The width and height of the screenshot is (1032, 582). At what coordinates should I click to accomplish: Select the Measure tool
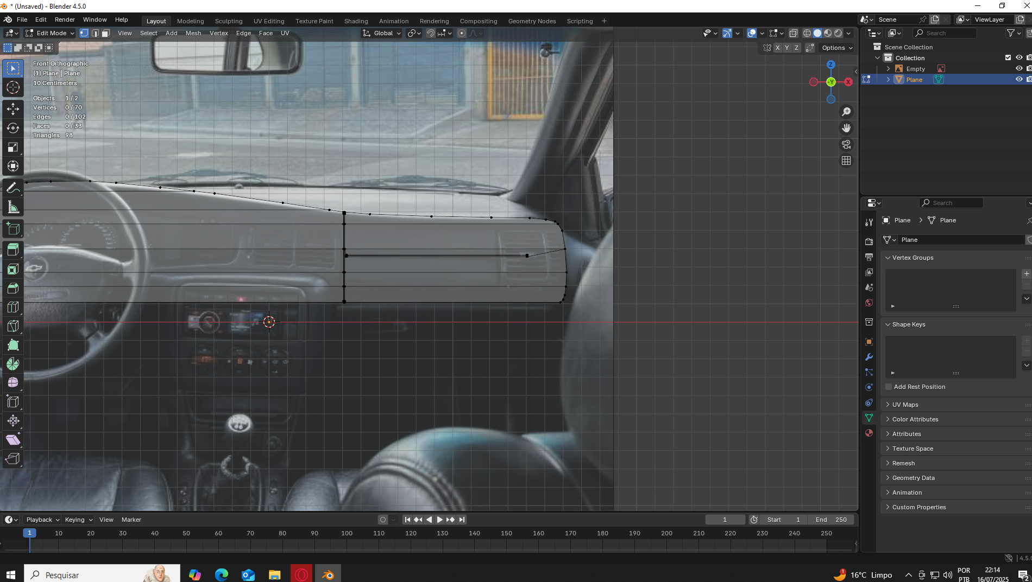[x=13, y=208]
